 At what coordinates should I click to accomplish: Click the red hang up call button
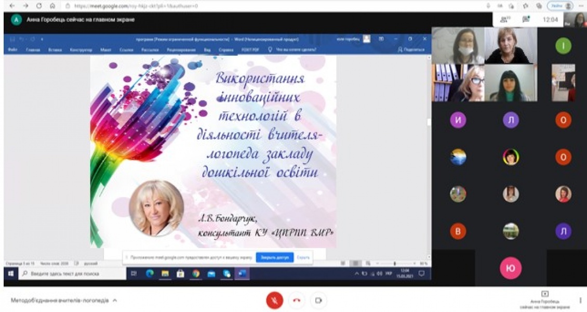pos(297,300)
